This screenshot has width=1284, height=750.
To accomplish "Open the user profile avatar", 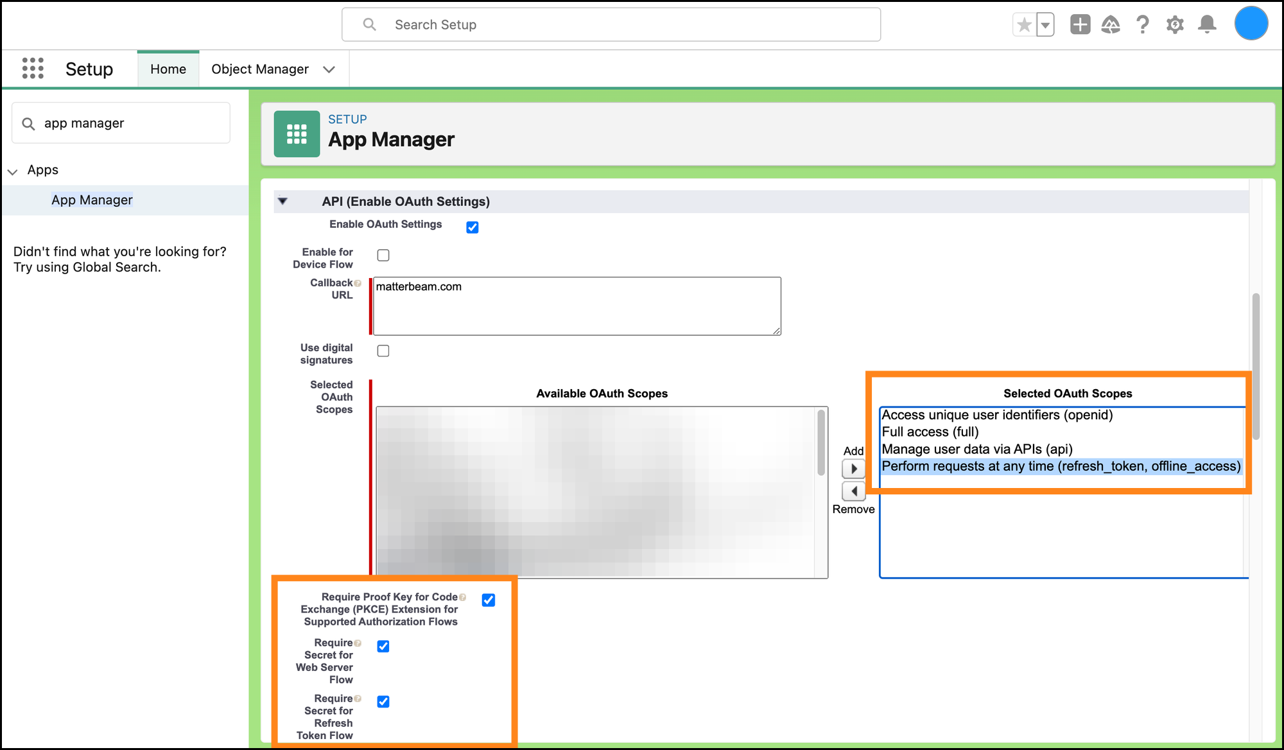I will click(1251, 24).
